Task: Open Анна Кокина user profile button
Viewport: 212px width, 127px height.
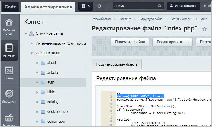Action: (183, 6)
